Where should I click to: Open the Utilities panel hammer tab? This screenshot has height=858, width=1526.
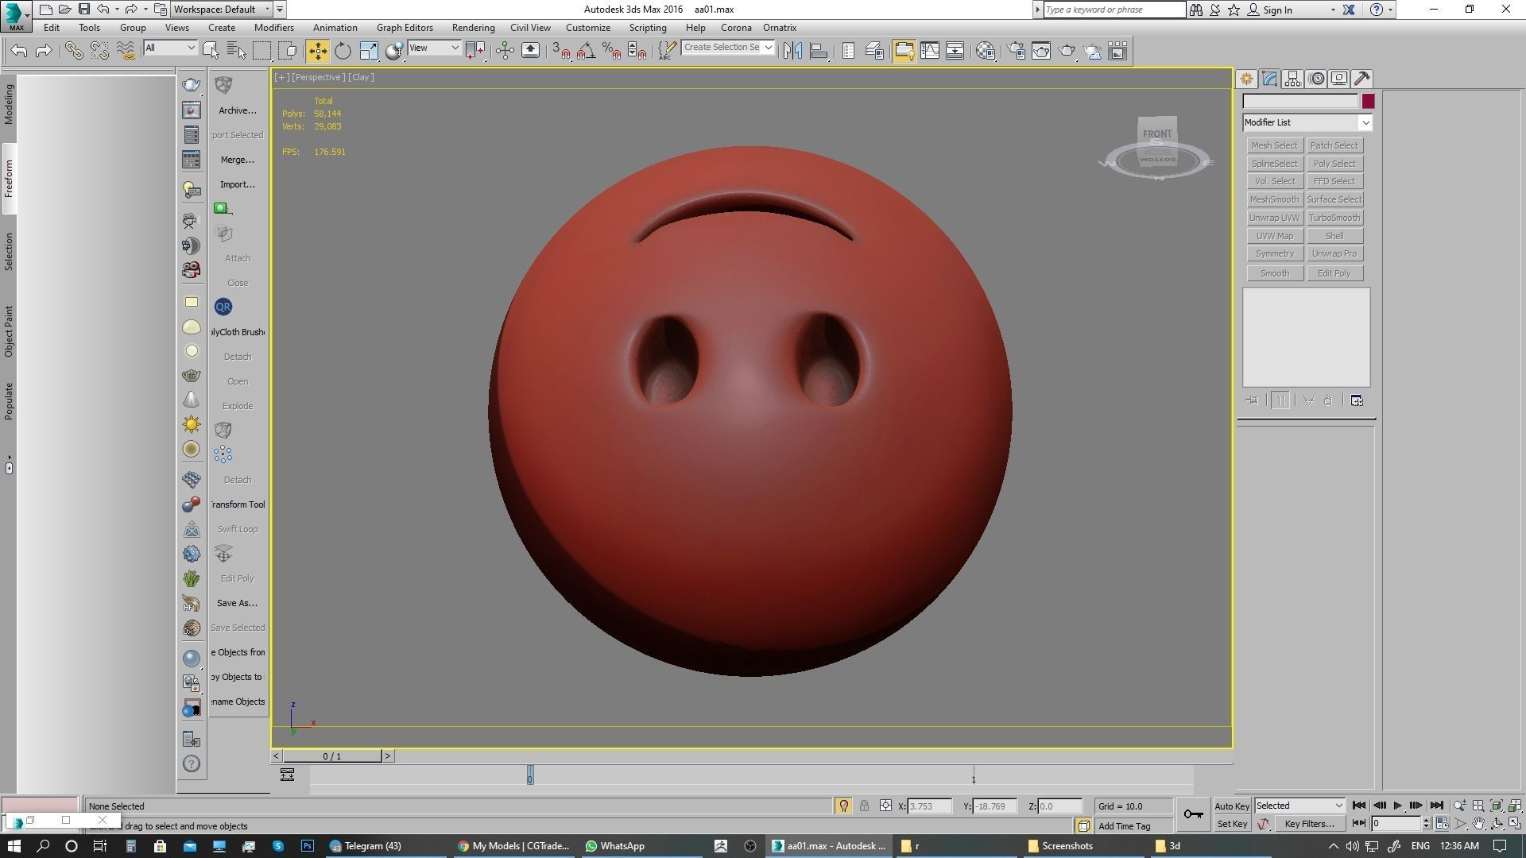click(x=1362, y=79)
